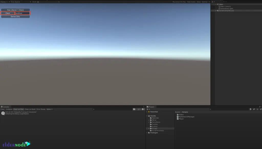Viewport: 262px width, 149px height.
Task: Switch to the Project tab
Action: [x=151, y=107]
